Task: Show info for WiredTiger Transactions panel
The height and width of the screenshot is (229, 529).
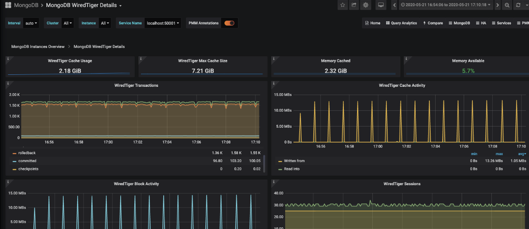Action: click(8, 83)
